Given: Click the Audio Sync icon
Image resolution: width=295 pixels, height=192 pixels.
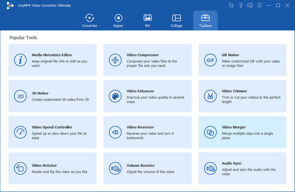Looking at the screenshot, I should (210, 168).
